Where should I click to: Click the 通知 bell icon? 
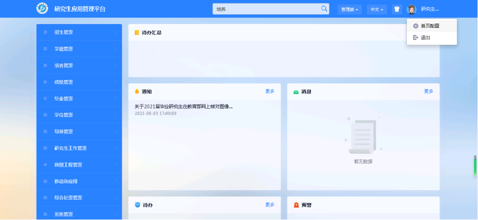point(137,91)
